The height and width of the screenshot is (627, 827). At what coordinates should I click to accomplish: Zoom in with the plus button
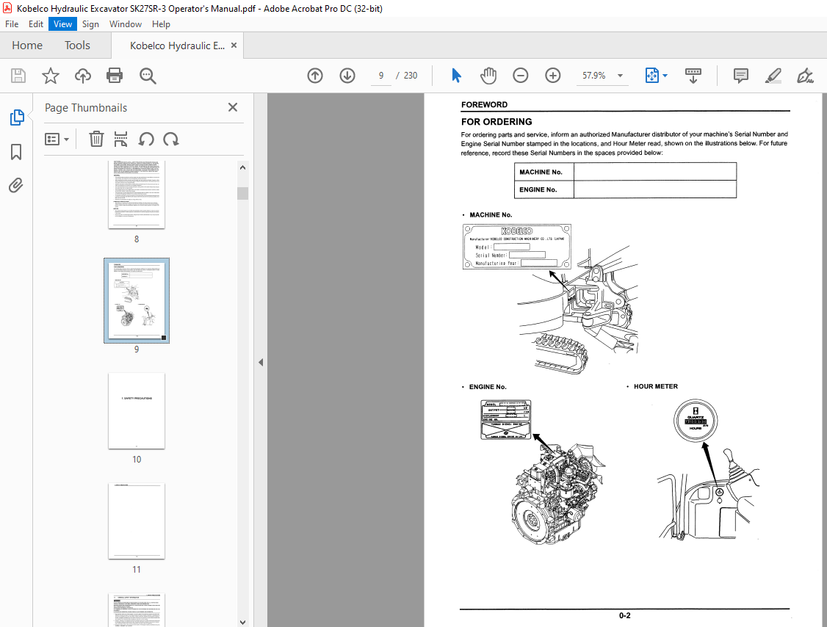click(x=552, y=76)
